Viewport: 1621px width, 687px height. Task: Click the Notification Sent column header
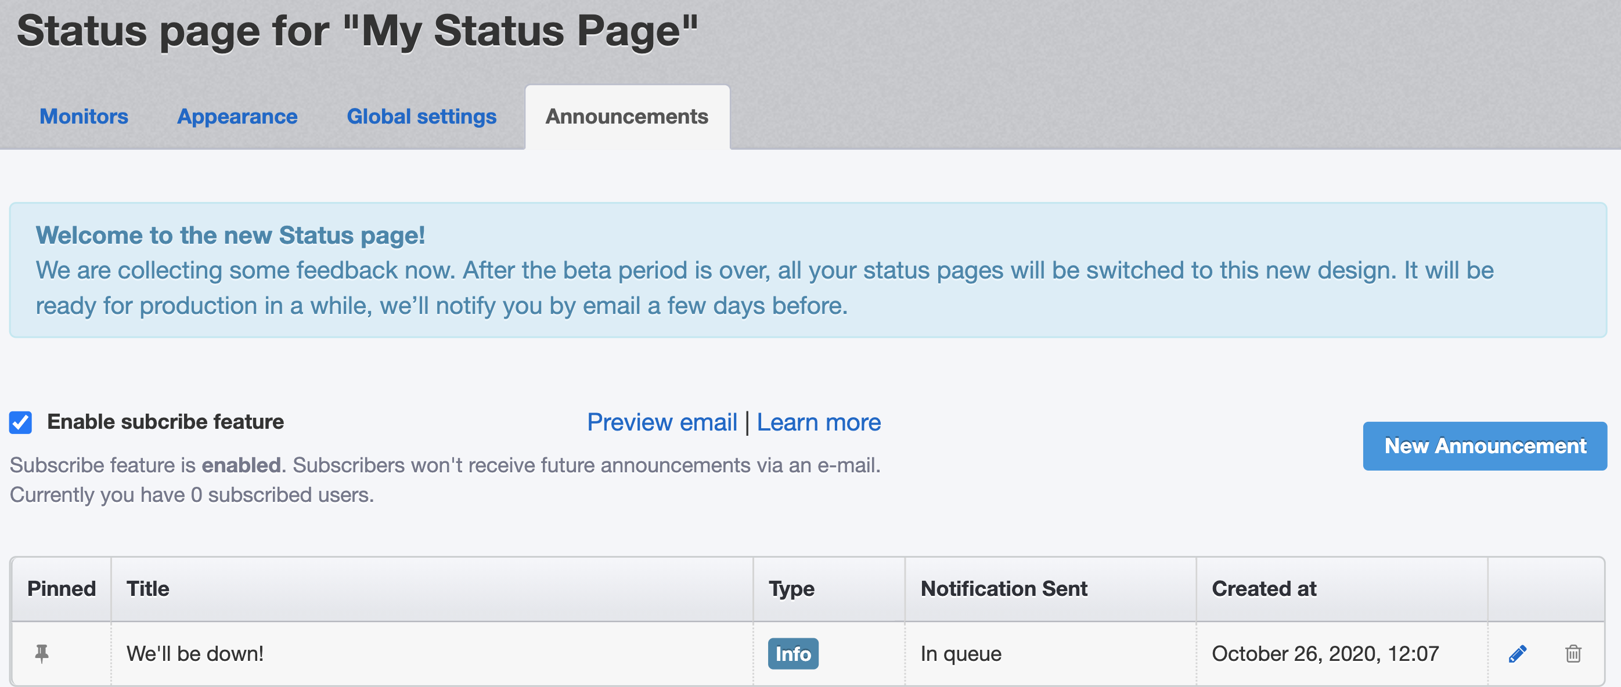point(1004,588)
